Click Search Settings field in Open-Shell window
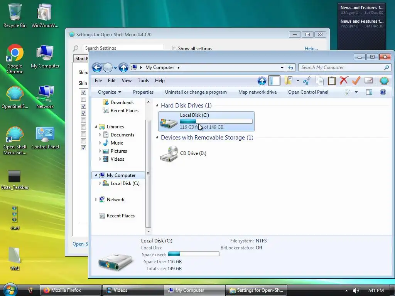Image resolution: width=395 pixels, height=296 pixels. tap(124, 47)
